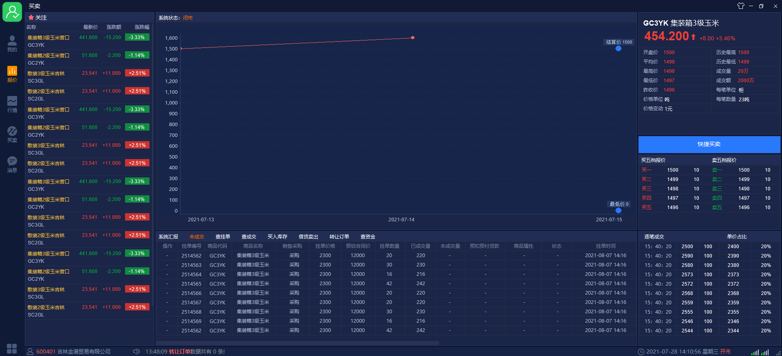Click the 快捷买卖 button
The image size is (782, 356).
pyautogui.click(x=709, y=144)
